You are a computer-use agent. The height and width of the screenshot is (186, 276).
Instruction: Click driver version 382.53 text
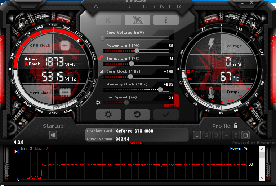point(123,139)
